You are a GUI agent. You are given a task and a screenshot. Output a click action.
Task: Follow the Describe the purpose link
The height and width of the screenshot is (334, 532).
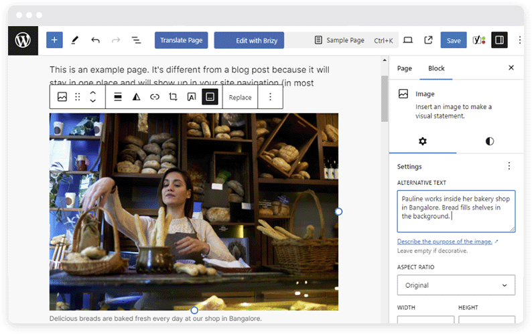(444, 242)
